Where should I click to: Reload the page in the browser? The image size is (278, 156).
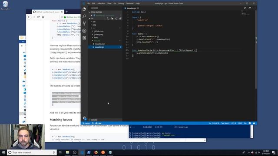coord(38,17)
